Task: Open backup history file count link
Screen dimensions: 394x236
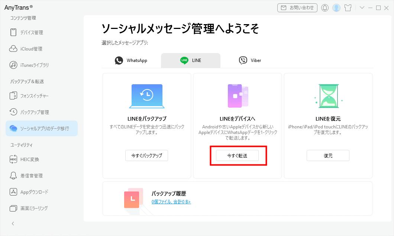Action: 171,201
